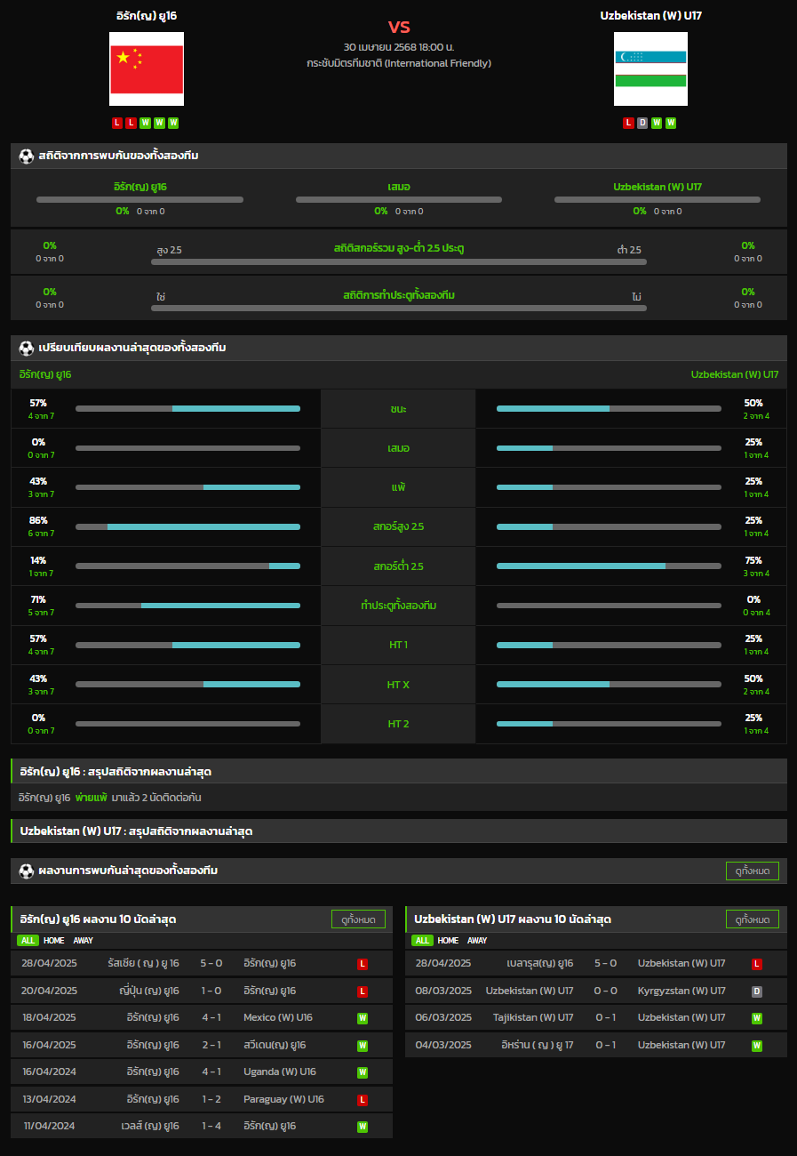Click the green W badge for Mexico (W) U16 match
The image size is (797, 1156).
(x=363, y=1018)
